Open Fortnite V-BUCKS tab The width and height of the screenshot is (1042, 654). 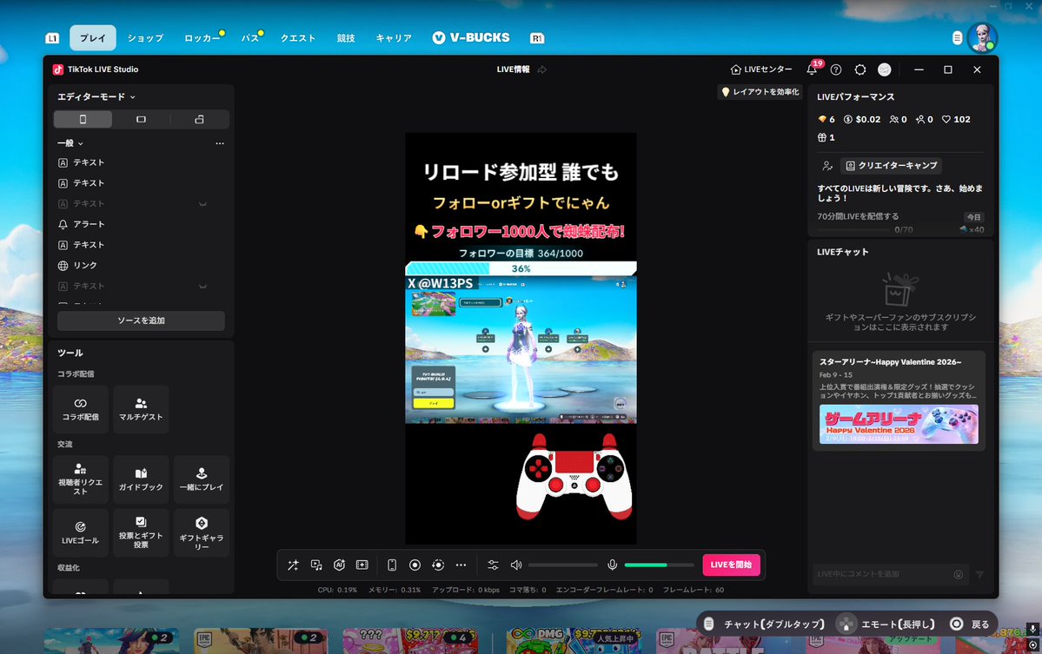[471, 38]
